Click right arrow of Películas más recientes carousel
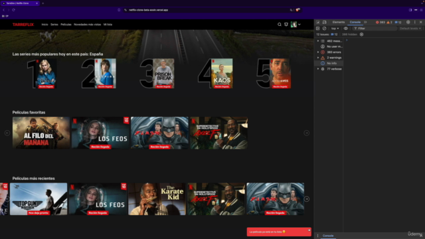 point(307,199)
